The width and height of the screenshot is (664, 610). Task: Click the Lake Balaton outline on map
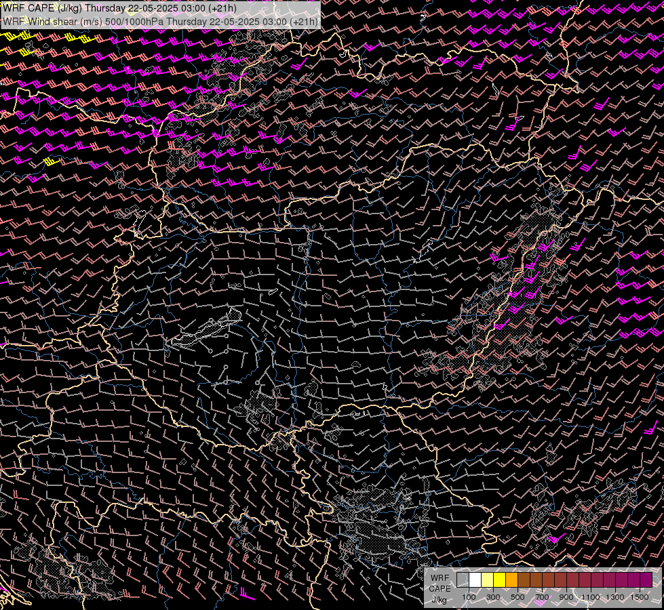tap(207, 327)
